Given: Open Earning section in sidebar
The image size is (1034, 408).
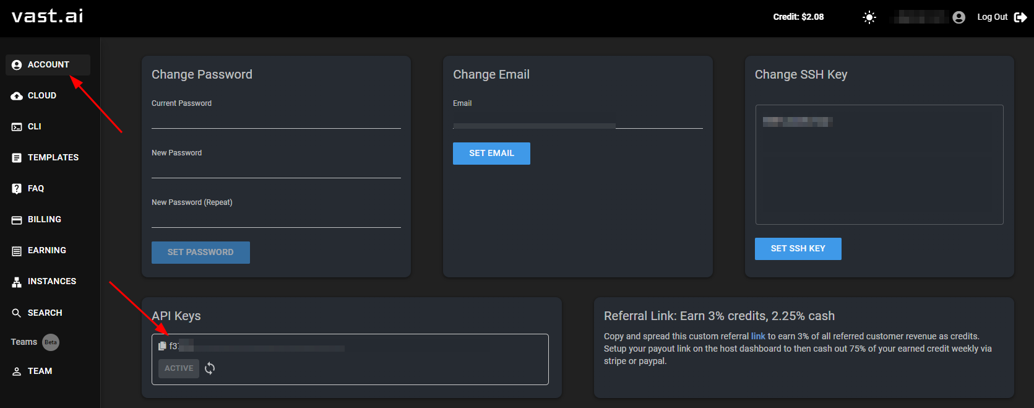Looking at the screenshot, I should click(x=46, y=251).
